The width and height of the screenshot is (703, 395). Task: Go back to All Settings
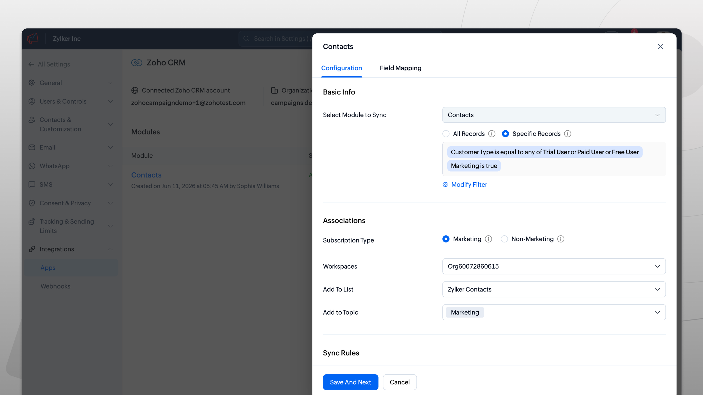pos(49,64)
